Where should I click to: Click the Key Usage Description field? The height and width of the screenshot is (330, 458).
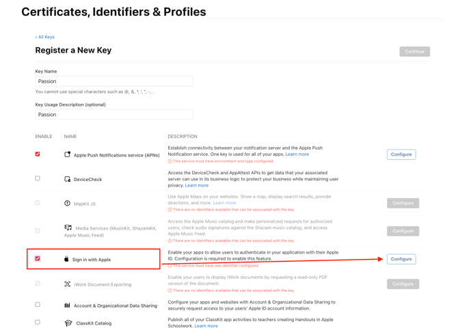(x=114, y=115)
